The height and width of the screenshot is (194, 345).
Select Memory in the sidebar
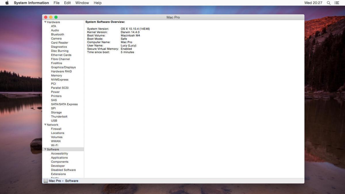(57, 76)
